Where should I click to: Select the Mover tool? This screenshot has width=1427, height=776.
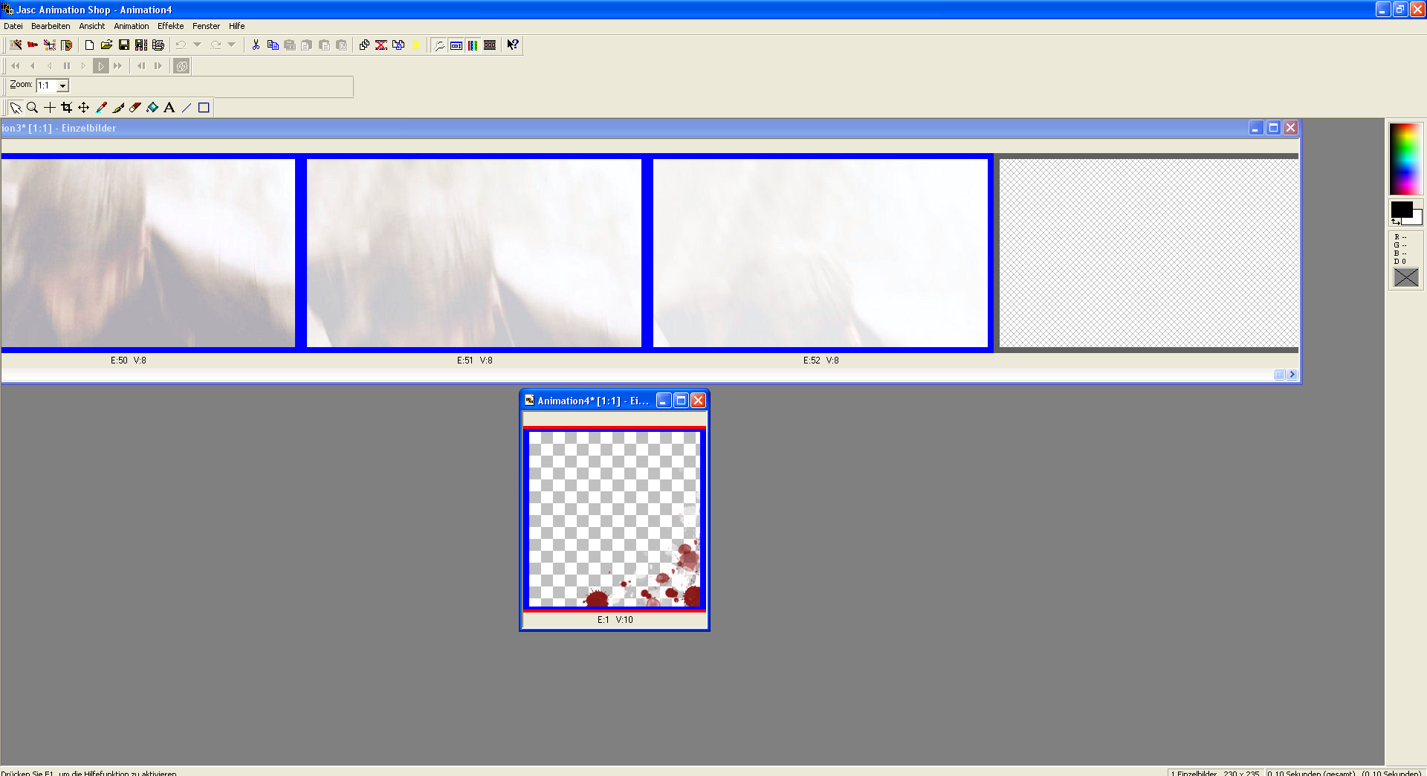[x=84, y=108]
